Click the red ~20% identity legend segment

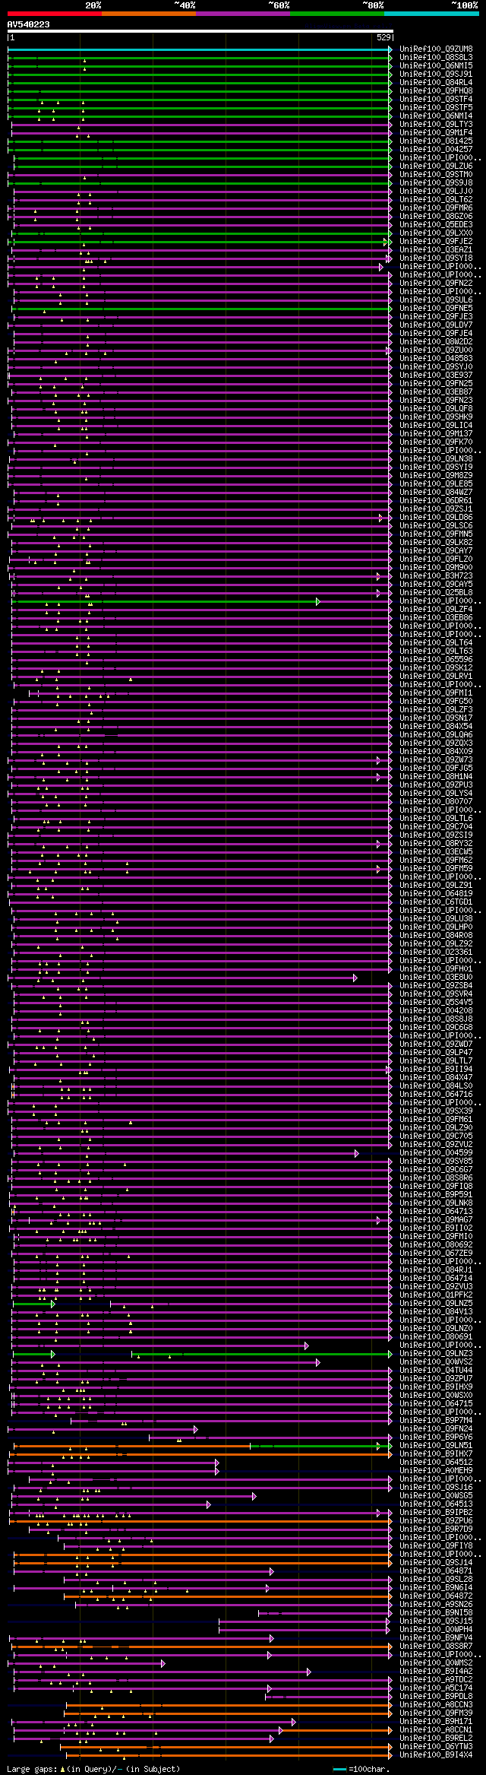(x=55, y=14)
